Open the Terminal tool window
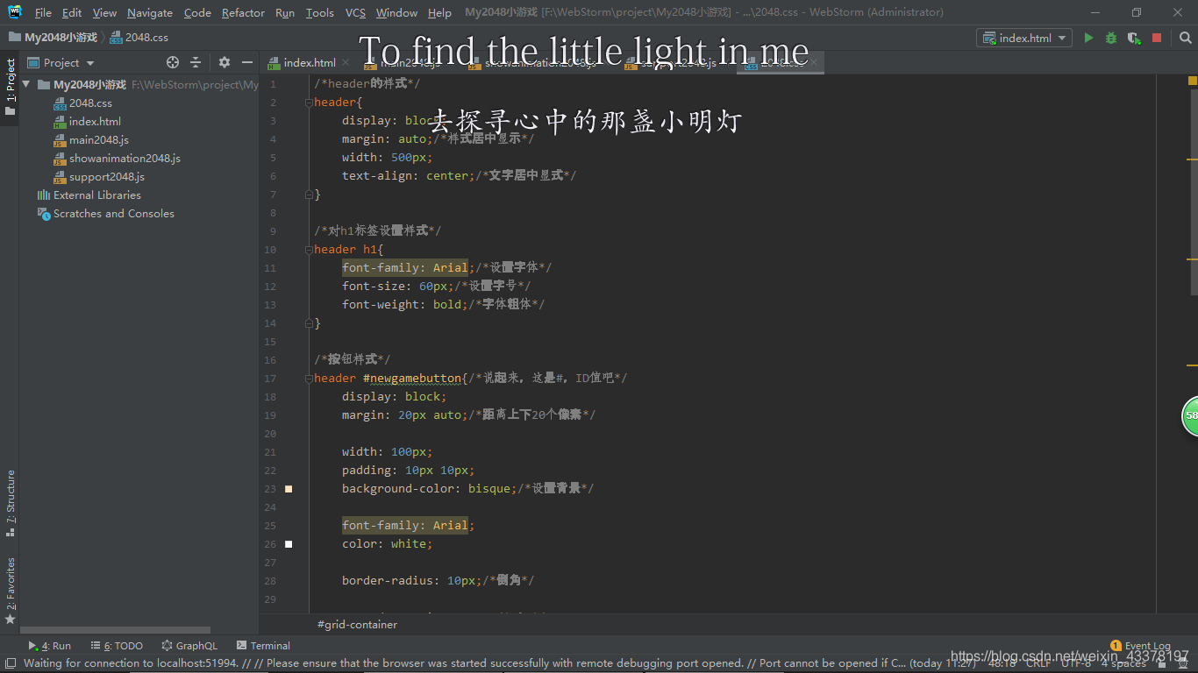This screenshot has height=673, width=1198. pyautogui.click(x=263, y=645)
